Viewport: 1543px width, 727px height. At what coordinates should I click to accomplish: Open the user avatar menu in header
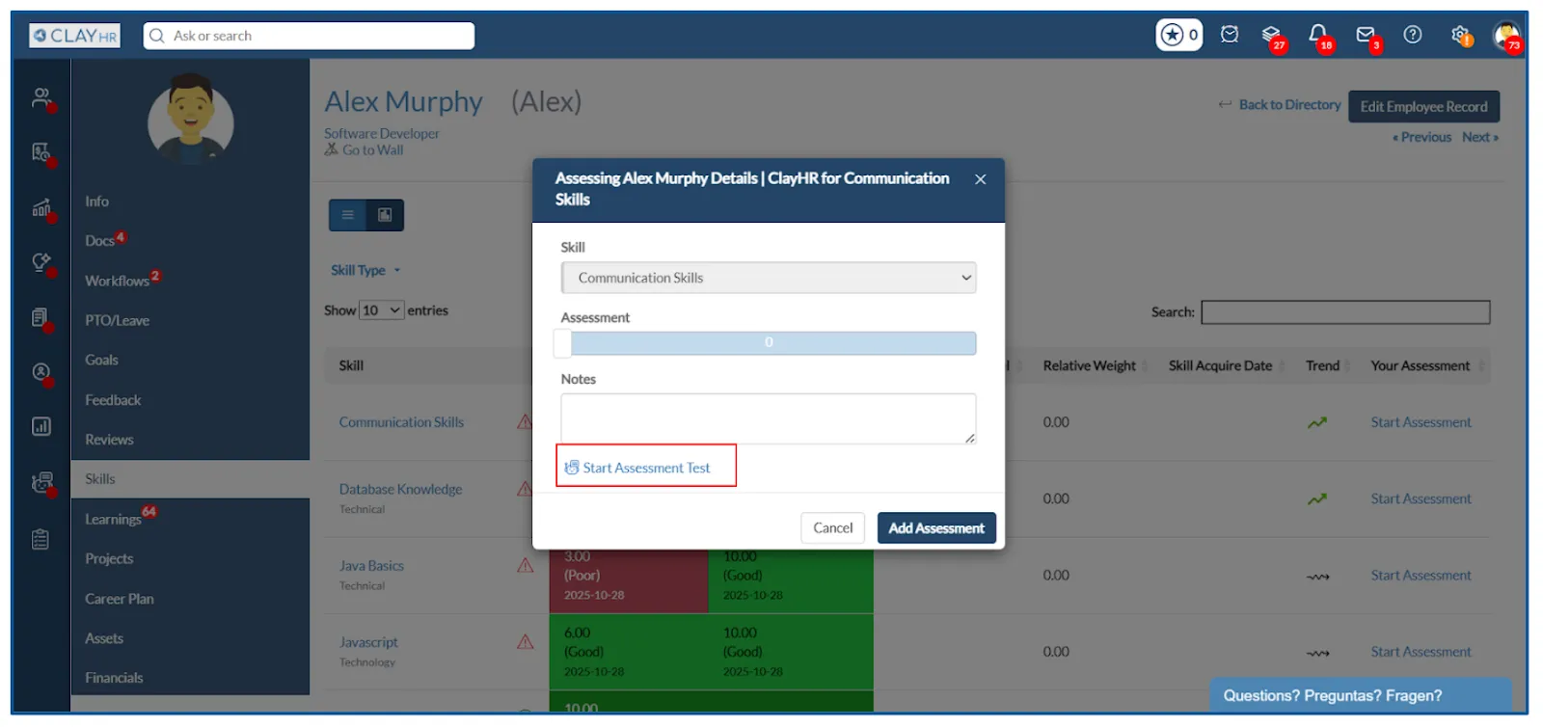1506,36
